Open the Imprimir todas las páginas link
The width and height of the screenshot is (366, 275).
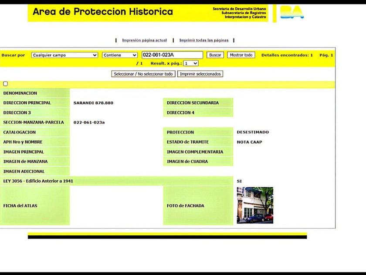tap(204, 40)
